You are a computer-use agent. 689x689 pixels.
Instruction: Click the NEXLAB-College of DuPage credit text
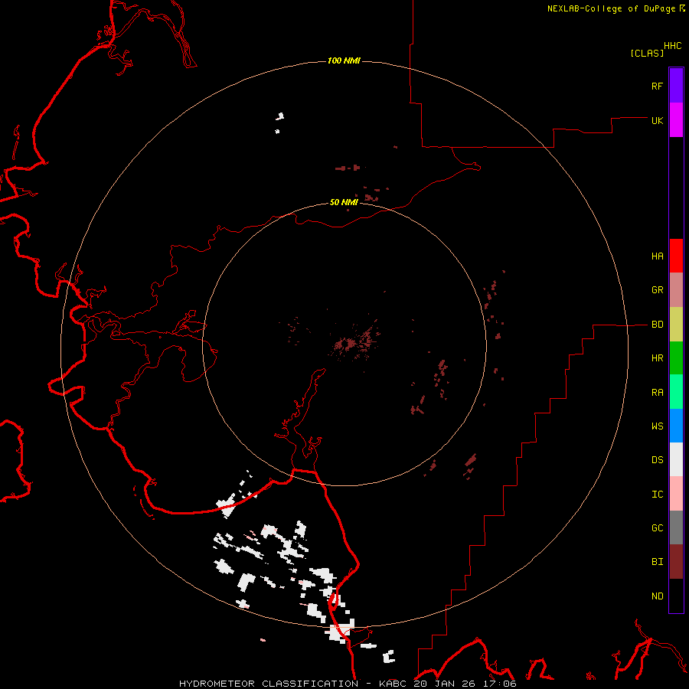(611, 8)
